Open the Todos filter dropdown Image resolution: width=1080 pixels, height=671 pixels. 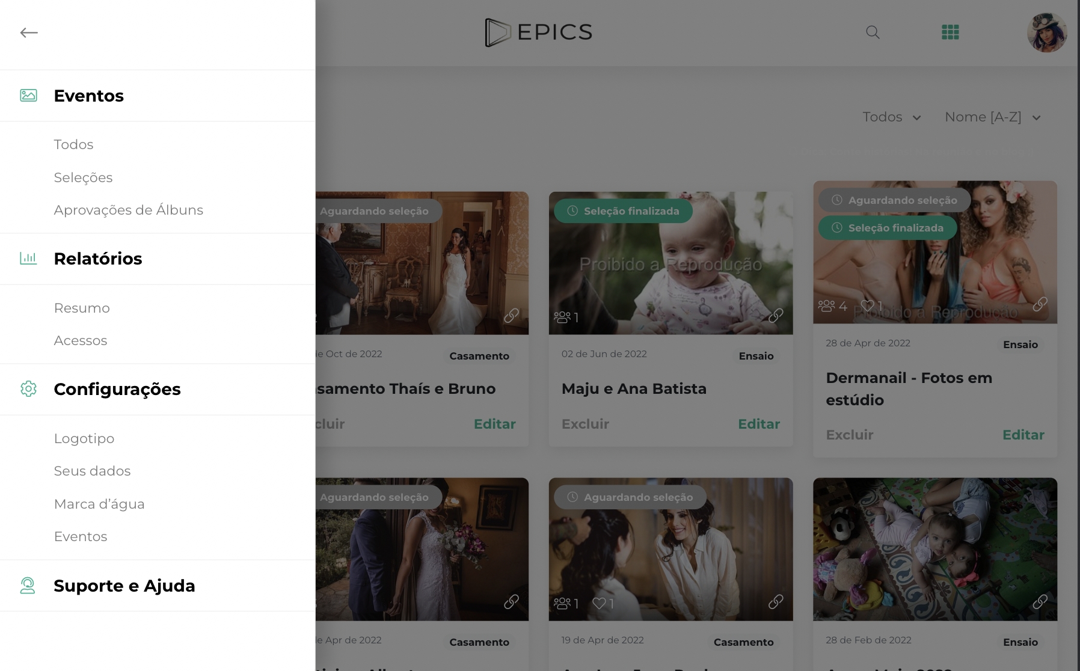pyautogui.click(x=892, y=117)
